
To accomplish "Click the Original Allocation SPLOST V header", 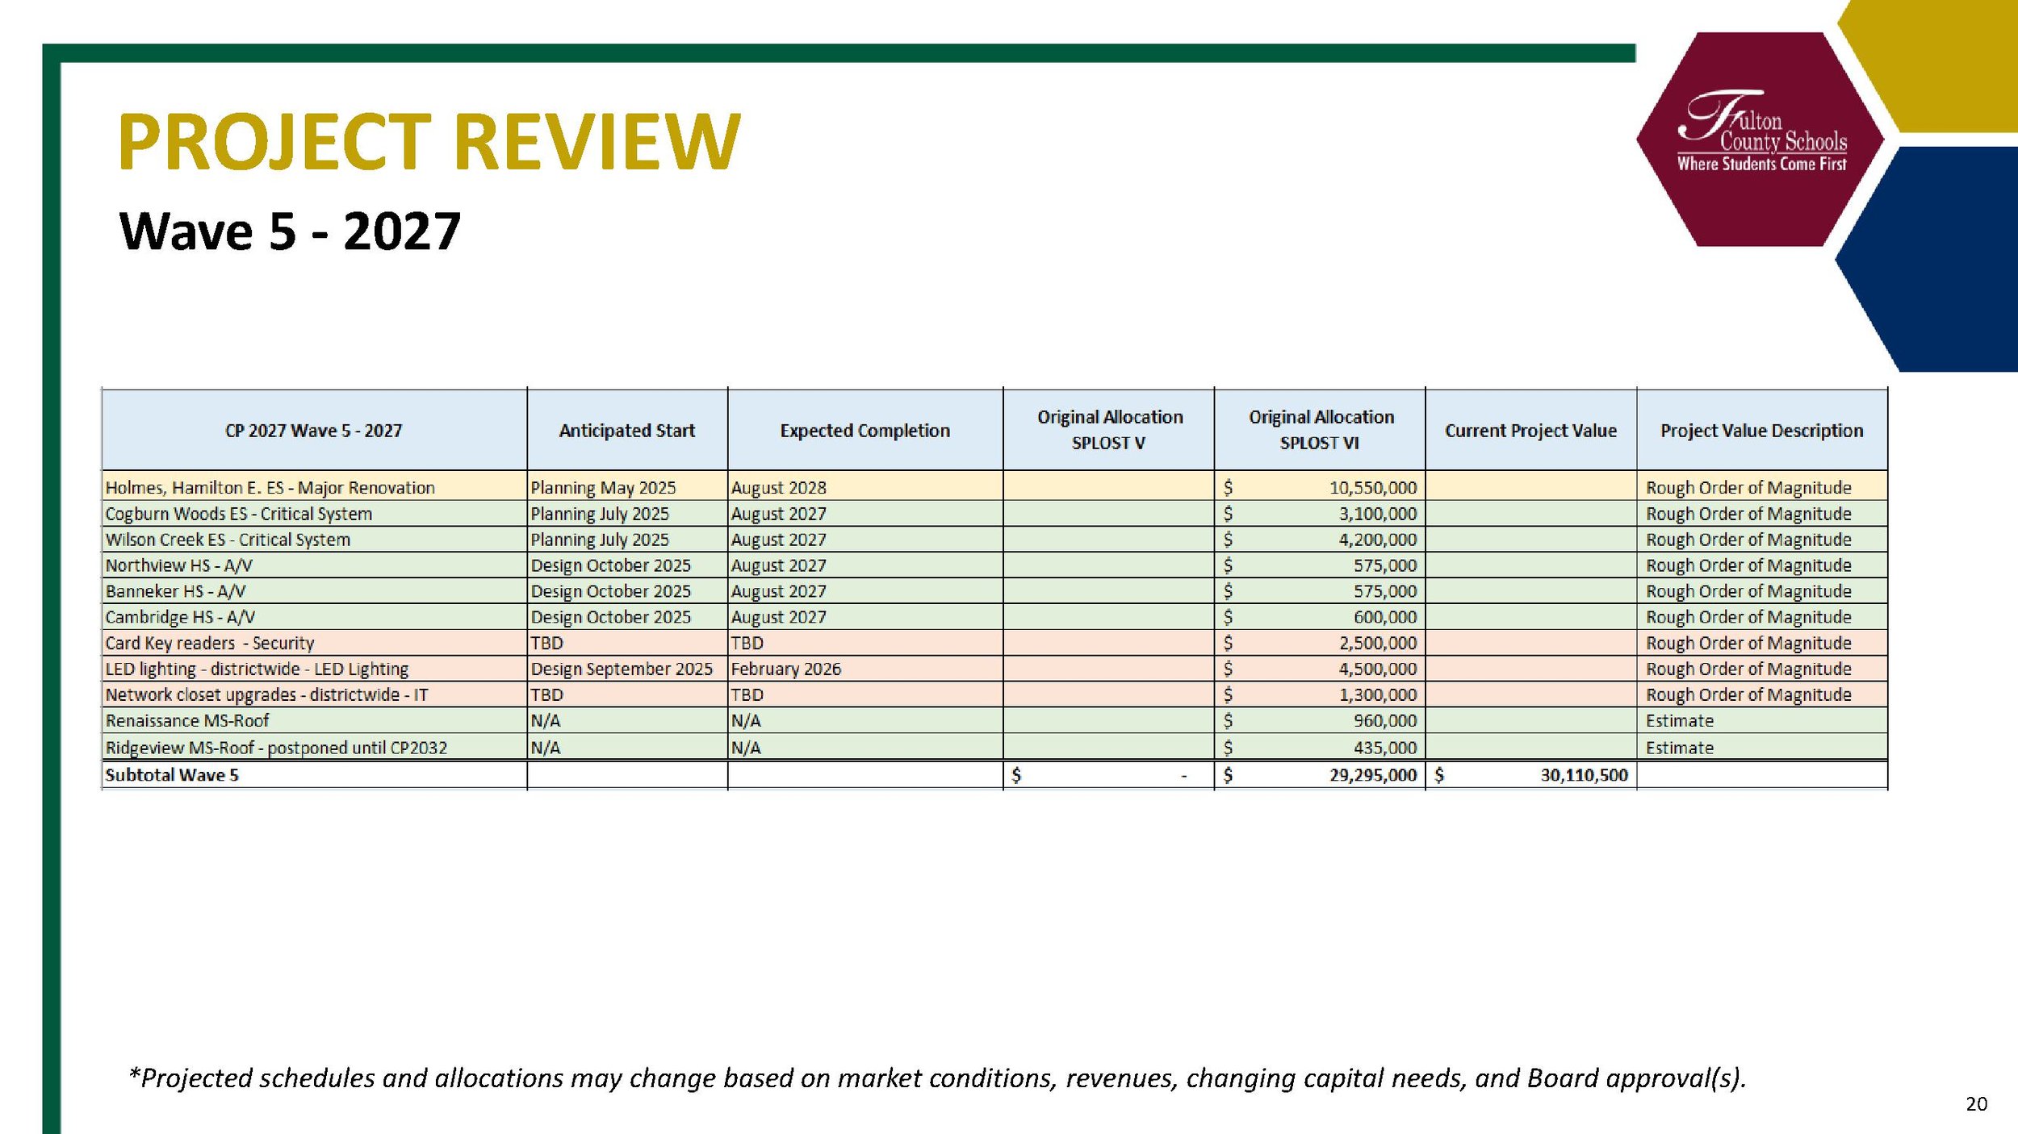I will tap(1109, 430).
